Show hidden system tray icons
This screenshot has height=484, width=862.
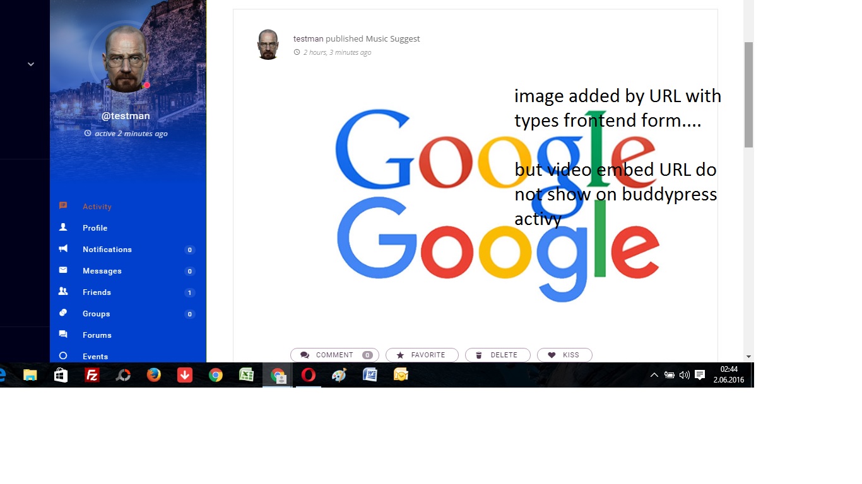pyautogui.click(x=654, y=375)
